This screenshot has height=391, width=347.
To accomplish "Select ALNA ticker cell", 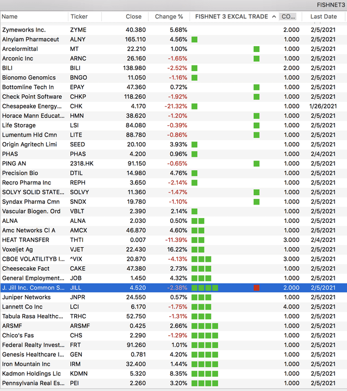I will pos(78,221).
